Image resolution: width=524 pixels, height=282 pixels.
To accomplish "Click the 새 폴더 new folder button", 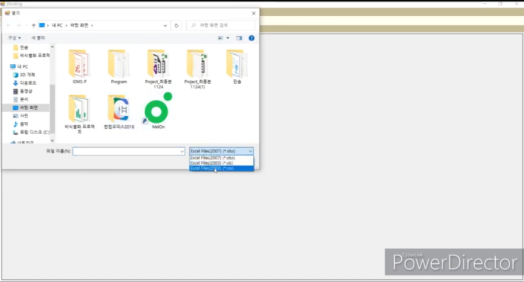I will pos(38,38).
